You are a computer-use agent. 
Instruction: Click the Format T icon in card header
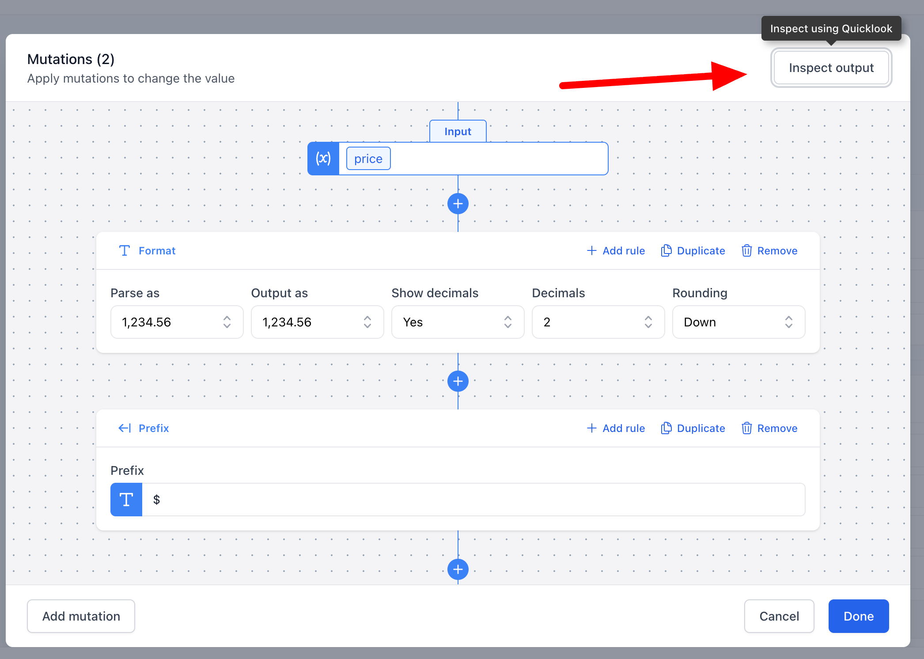pyautogui.click(x=125, y=251)
